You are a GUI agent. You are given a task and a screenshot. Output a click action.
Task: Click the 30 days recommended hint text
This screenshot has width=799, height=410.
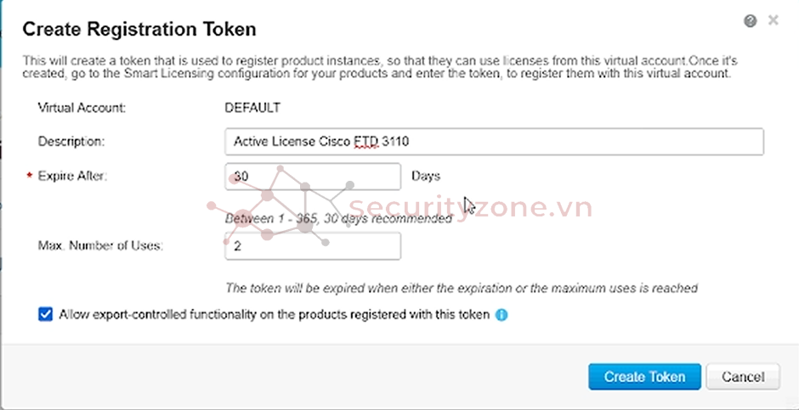click(x=337, y=219)
